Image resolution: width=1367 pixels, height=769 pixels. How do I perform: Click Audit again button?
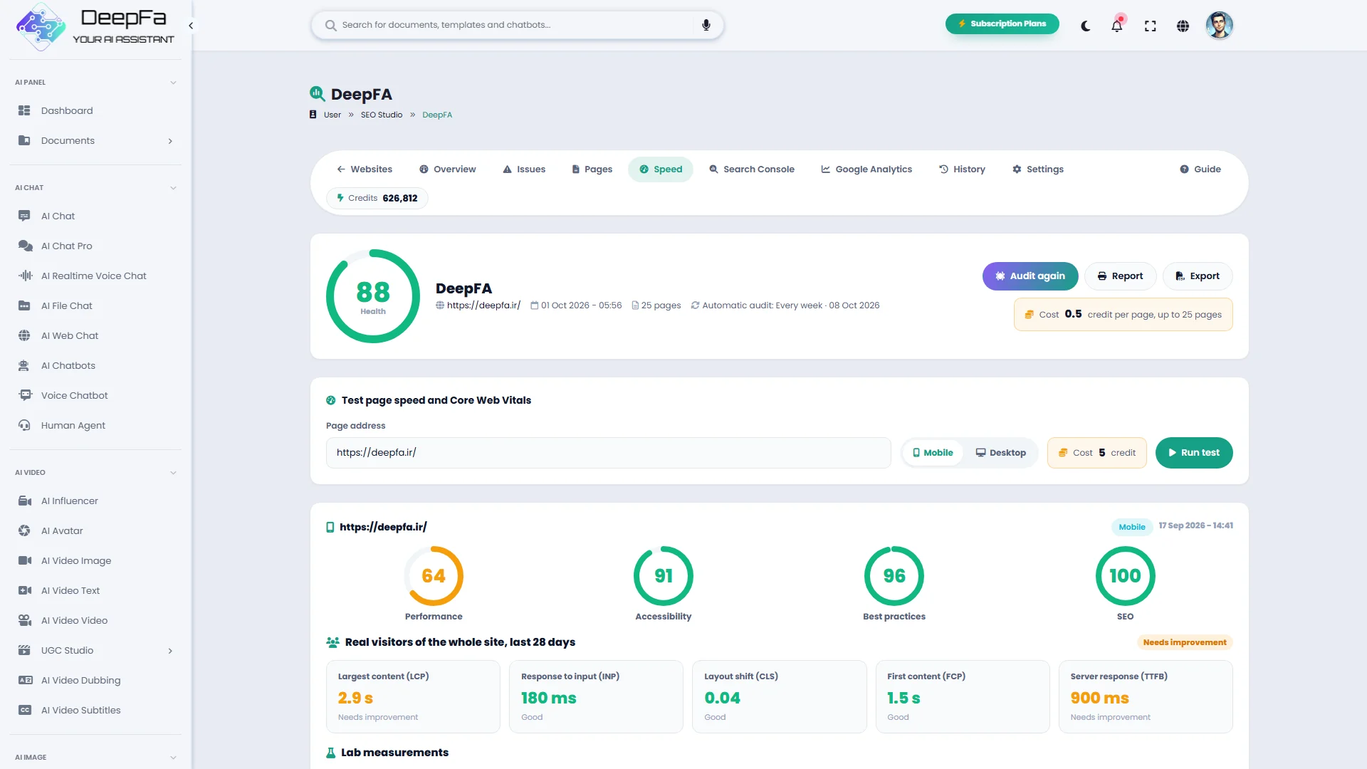1030,276
